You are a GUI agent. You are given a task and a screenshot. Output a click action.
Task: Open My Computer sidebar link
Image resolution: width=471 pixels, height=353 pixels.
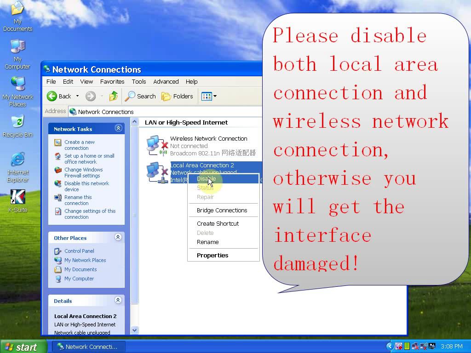tap(79, 279)
